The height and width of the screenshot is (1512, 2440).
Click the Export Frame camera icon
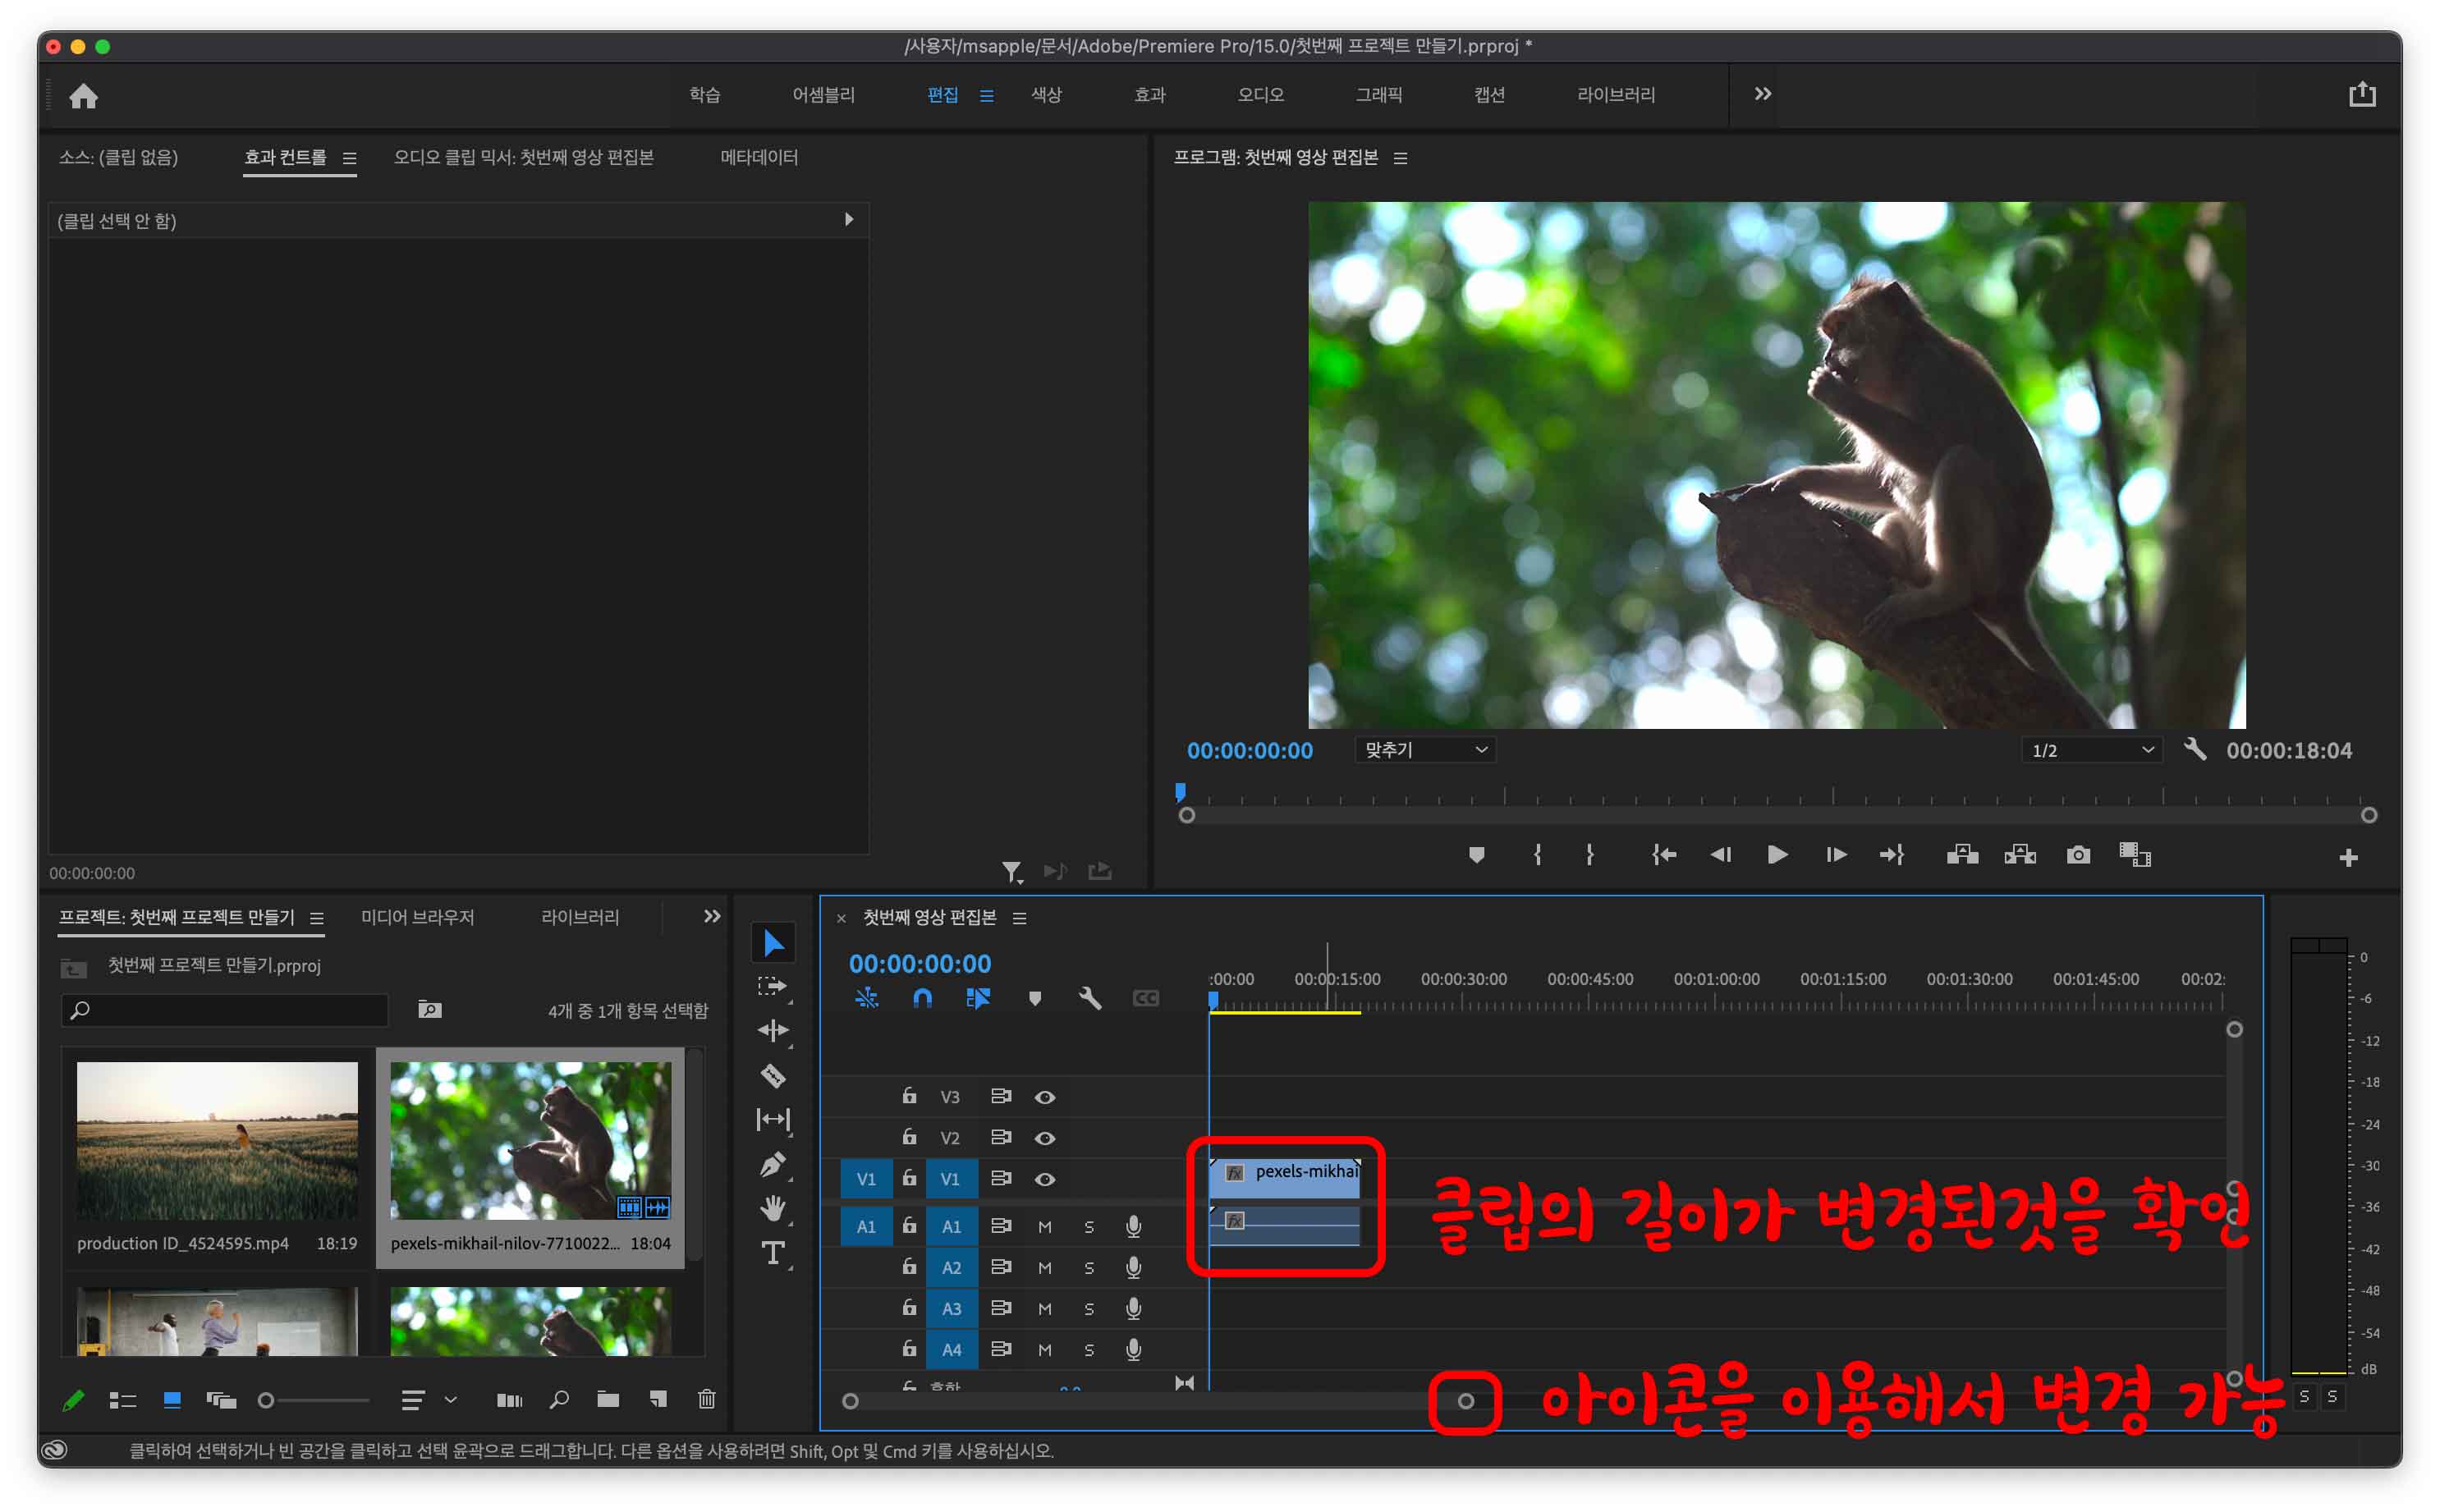click(2077, 855)
